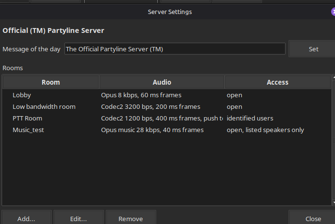Image resolution: width=335 pixels, height=224 pixels.
Task: Open the Edit... room dialog
Action: [x=79, y=218]
